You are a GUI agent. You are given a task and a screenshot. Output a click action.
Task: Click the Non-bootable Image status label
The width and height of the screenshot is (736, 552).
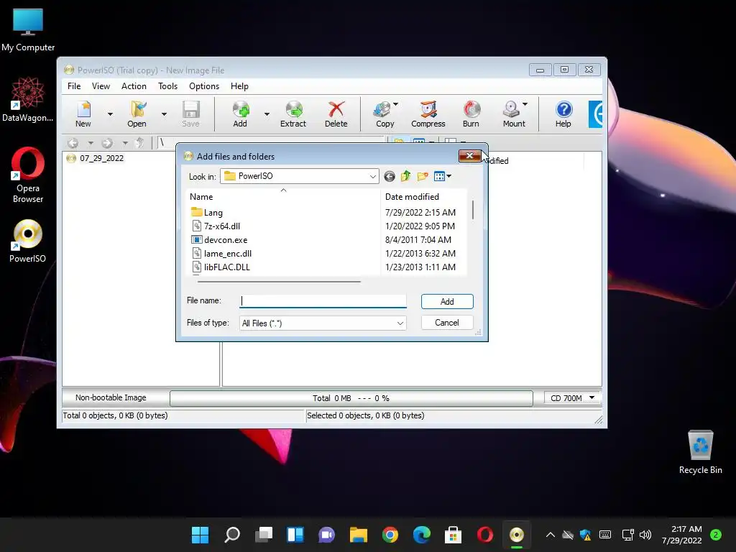pos(111,397)
